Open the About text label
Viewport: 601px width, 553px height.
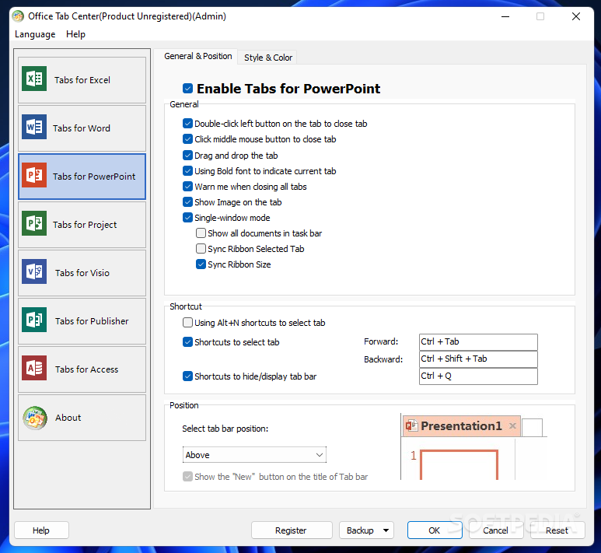tap(68, 418)
